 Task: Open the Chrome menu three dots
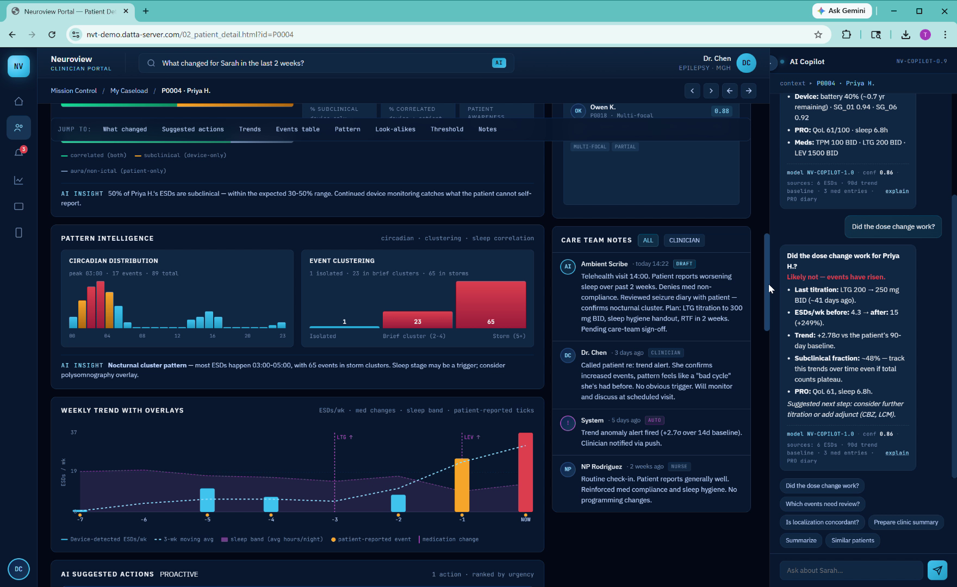tap(945, 34)
